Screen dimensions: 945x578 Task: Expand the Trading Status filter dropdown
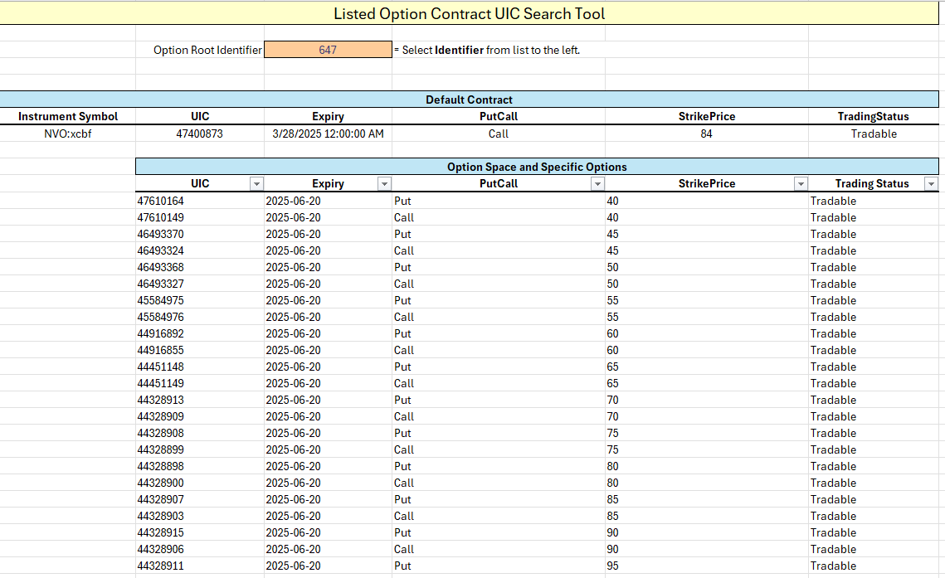(x=931, y=184)
